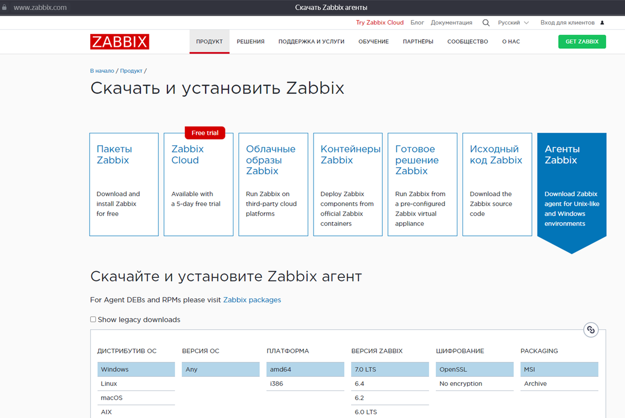Open the Русский language dropdown

click(x=513, y=23)
